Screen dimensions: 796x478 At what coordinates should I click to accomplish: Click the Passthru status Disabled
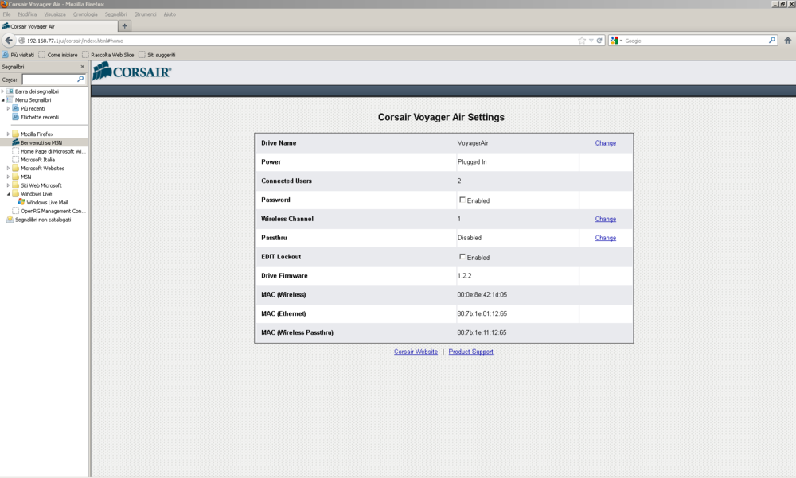tap(470, 238)
